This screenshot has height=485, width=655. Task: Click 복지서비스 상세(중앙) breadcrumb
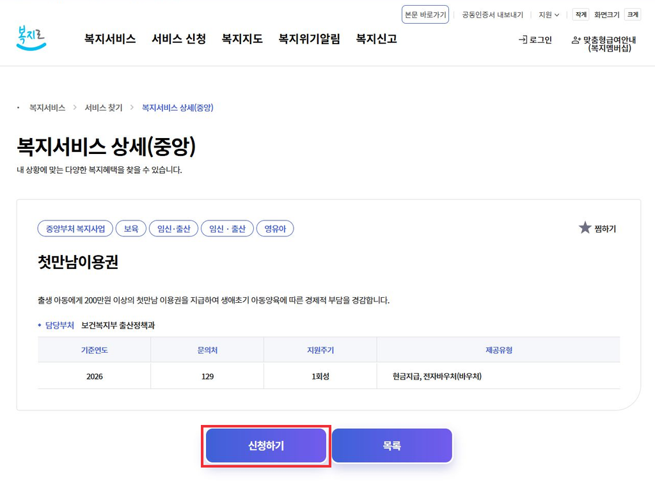point(178,108)
